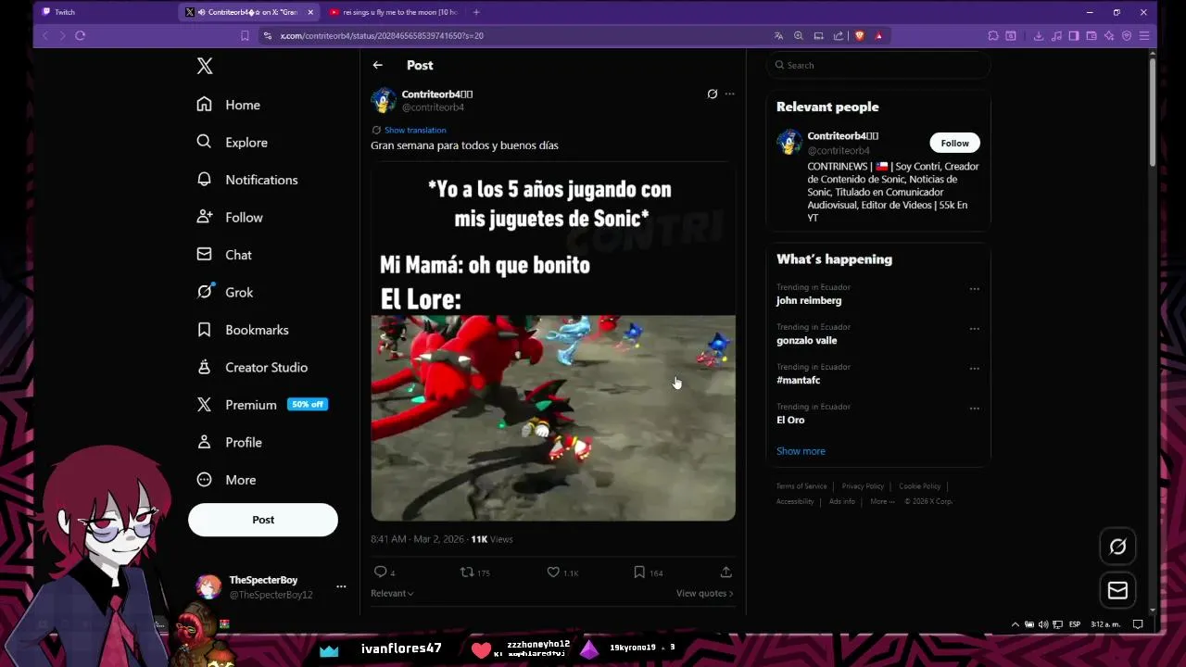The width and height of the screenshot is (1186, 667).
Task: Click Terms of Service footer link
Action: (801, 486)
